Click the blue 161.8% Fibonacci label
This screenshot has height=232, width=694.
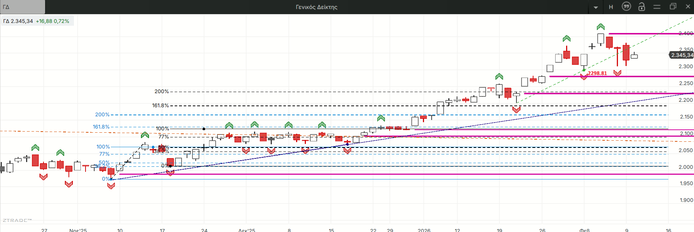[101, 127]
